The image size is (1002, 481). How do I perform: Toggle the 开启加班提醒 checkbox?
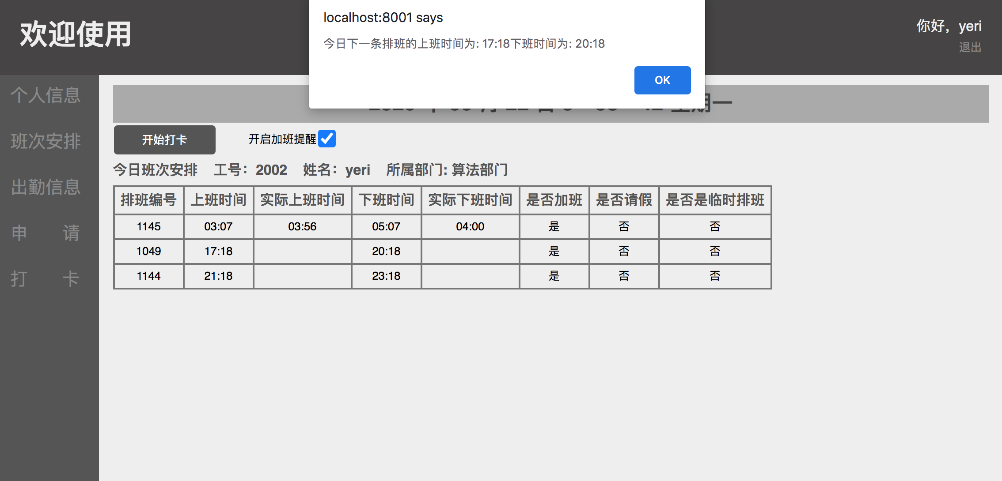pyautogui.click(x=327, y=139)
